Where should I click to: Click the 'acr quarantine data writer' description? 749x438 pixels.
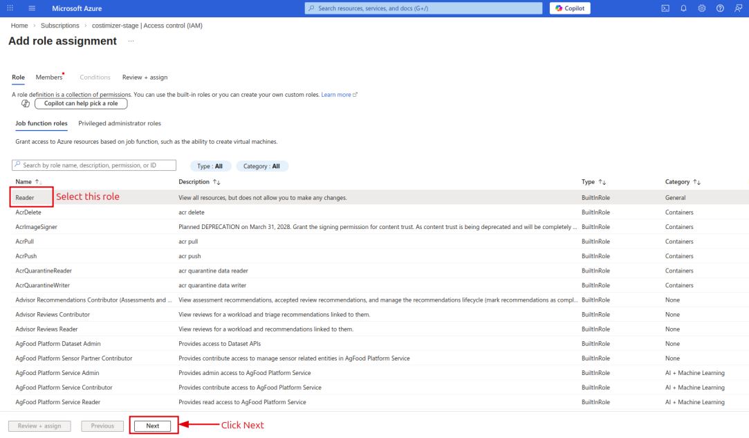click(212, 285)
